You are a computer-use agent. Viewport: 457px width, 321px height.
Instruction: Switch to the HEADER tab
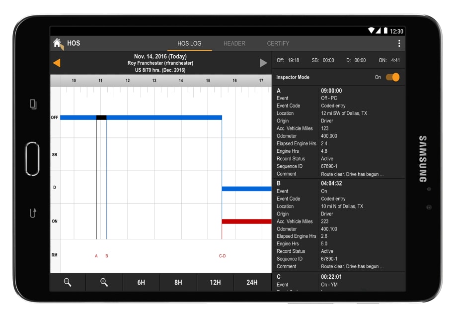[234, 43]
